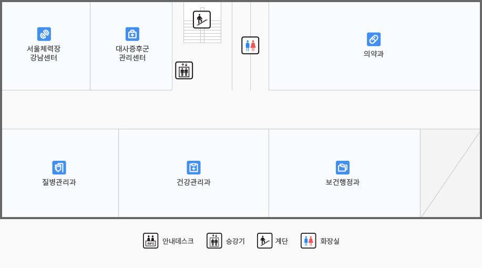The width and height of the screenshot is (482, 268).
Task: Click the shield document icon above 질병관리과
Action: click(x=59, y=168)
